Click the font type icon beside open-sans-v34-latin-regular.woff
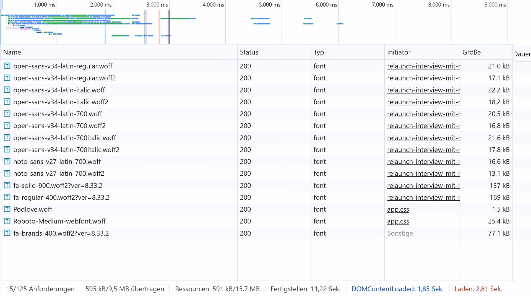The width and height of the screenshot is (531, 296). [7, 66]
